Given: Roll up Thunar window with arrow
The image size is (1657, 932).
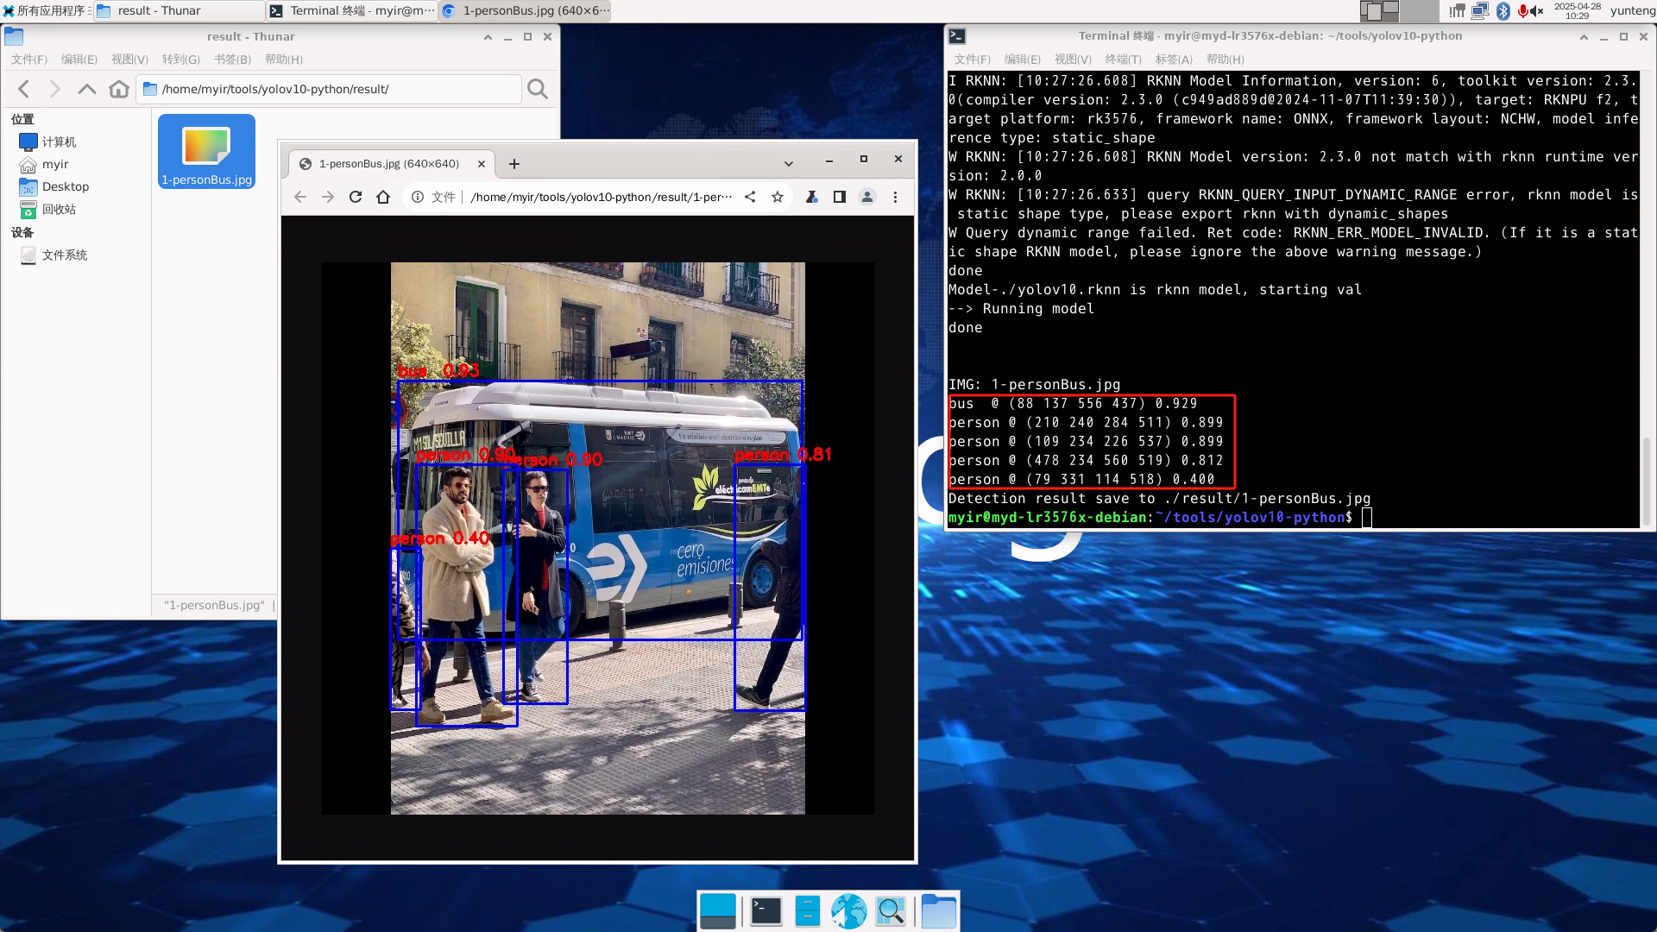Looking at the screenshot, I should 488,37.
